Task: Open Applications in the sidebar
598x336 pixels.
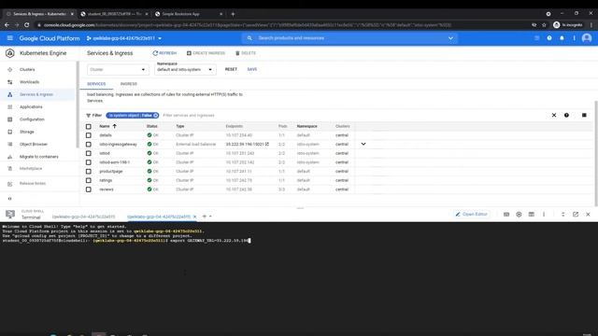Action: pos(31,107)
